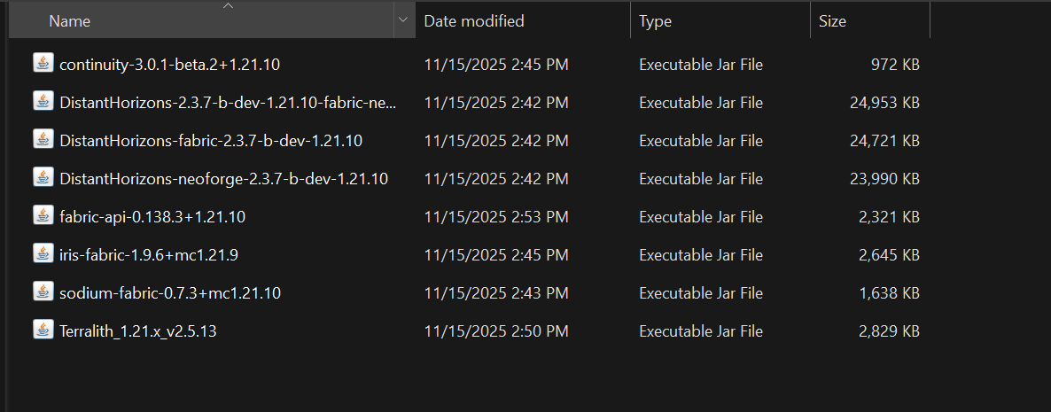
Task: Sort files by Type column header
Action: (x=656, y=21)
